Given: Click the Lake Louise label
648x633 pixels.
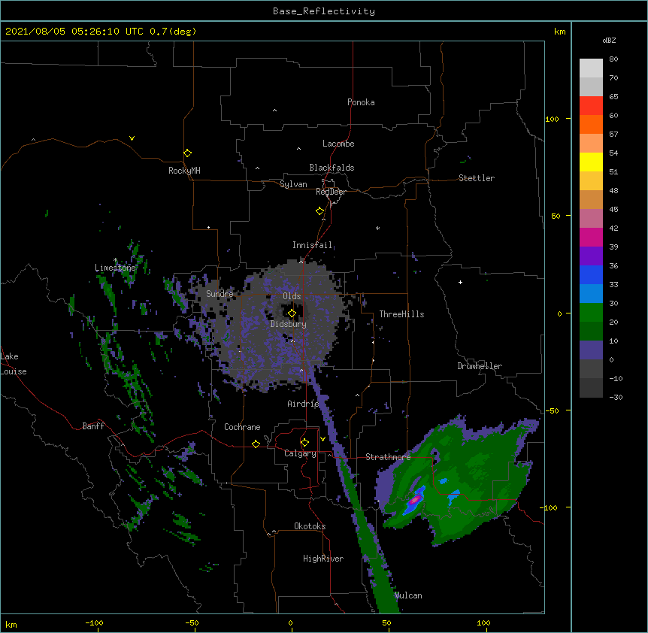Looking at the screenshot, I should tap(14, 364).
